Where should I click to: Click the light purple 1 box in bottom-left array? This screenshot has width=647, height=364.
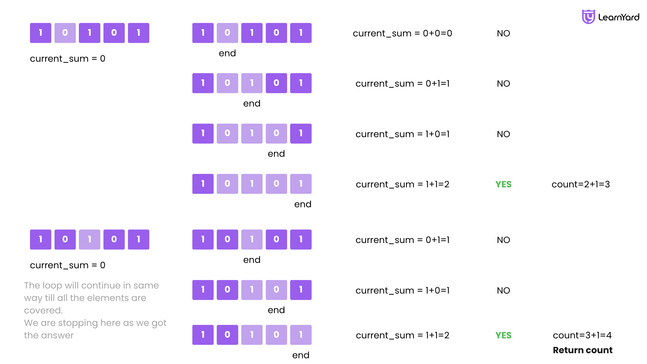(90, 239)
